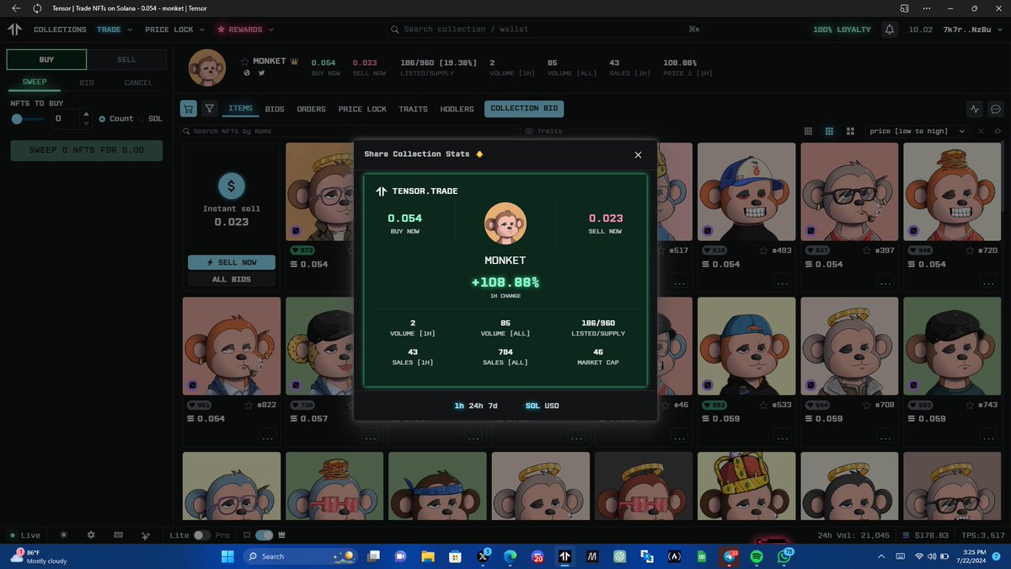Viewport: 1011px width, 569px height.
Task: Favorite MONKET with the star icon
Action: pos(245,62)
